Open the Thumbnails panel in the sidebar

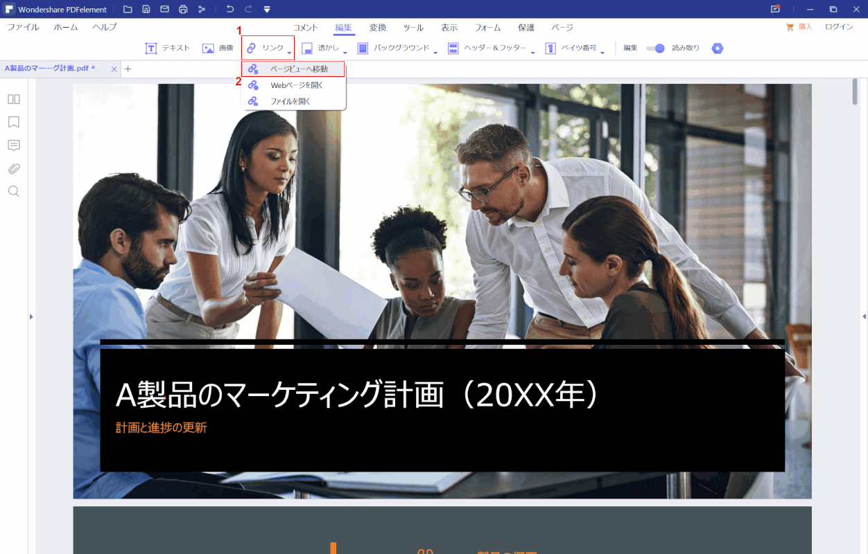click(x=14, y=99)
